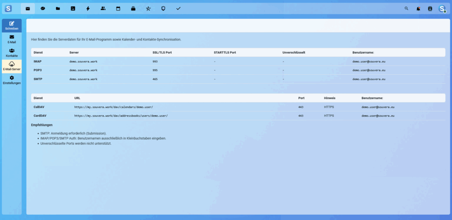Open the Mail app in top bar
Viewport: 452px width, 220px height.
28,8
